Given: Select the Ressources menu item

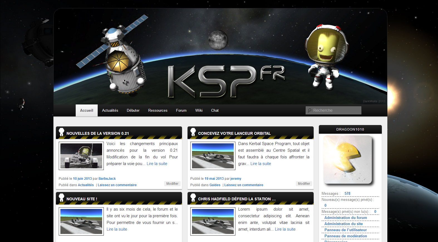Looking at the screenshot, I should (x=158, y=110).
